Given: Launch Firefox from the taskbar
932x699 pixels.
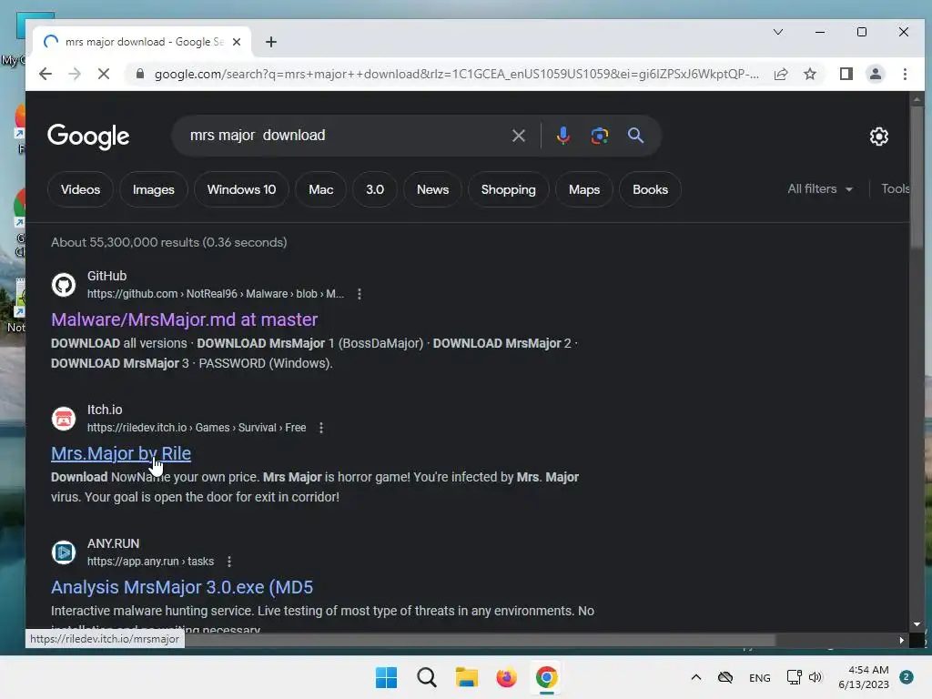Looking at the screenshot, I should [x=506, y=677].
